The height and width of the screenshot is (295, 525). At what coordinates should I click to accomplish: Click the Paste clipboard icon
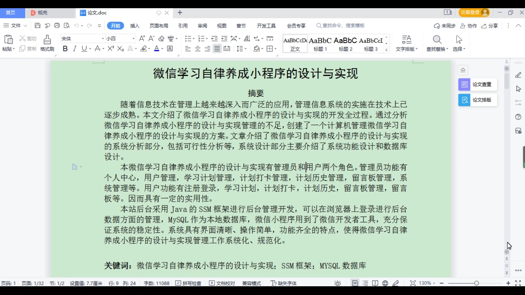click(8, 40)
